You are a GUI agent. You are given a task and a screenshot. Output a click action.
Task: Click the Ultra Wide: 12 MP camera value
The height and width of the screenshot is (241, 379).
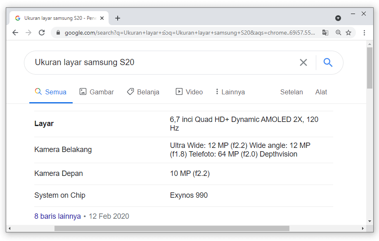pyautogui.click(x=240, y=150)
